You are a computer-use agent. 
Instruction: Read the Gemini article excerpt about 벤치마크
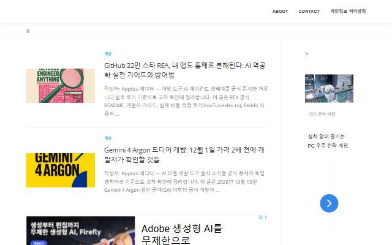pyautogui.click(x=184, y=181)
